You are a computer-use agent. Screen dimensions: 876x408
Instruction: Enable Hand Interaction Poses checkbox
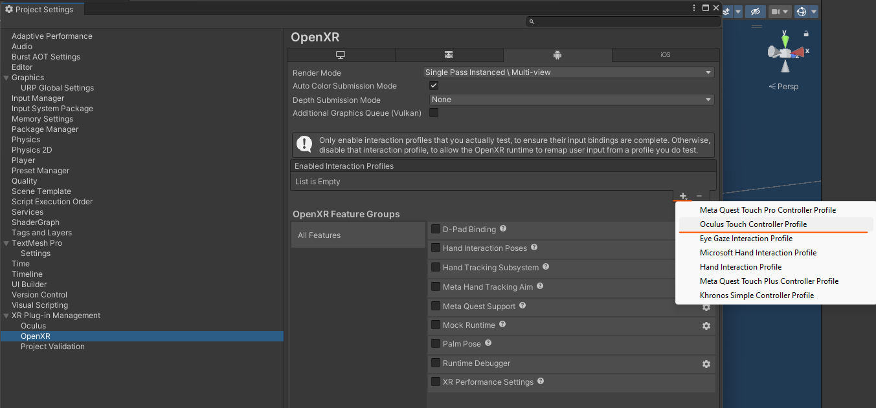click(436, 248)
